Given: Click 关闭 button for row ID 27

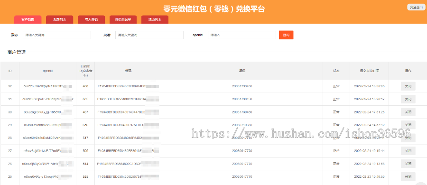Looking at the screenshot, I should point(408,151).
